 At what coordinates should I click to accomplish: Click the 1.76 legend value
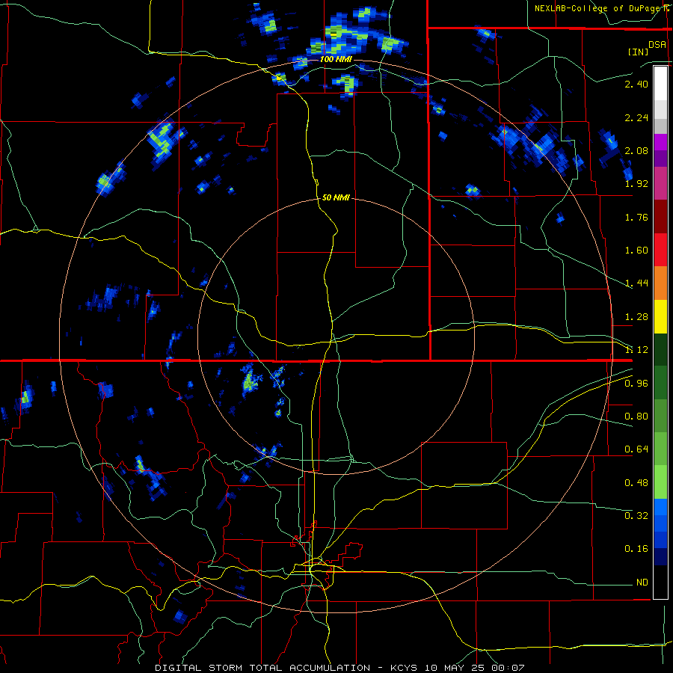click(636, 217)
